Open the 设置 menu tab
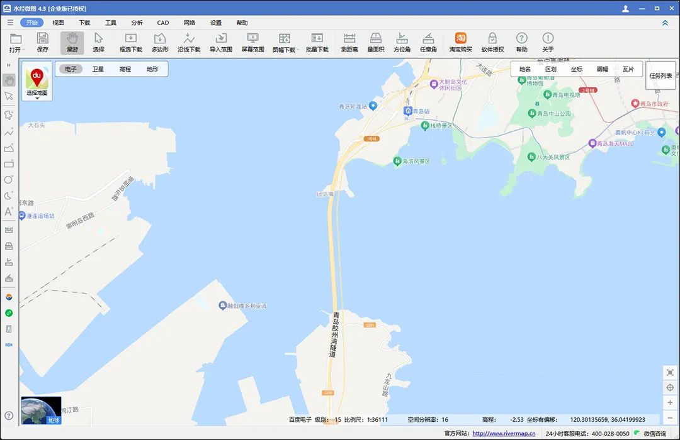Screen dimensions: 680x440 (216, 23)
